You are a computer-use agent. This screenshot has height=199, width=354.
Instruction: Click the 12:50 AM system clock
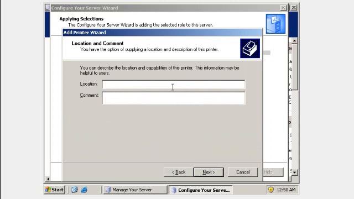[286, 190]
